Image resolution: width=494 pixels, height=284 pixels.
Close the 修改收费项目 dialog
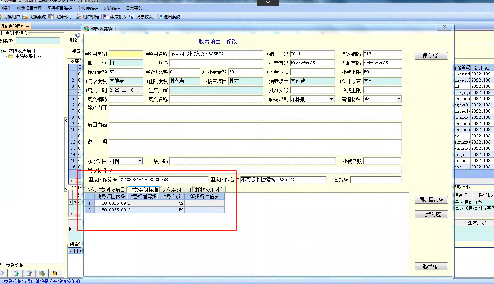[444, 28]
